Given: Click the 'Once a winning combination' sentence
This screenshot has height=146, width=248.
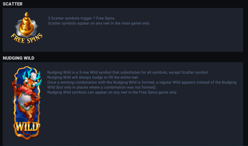Looking at the screenshot, I should click(142, 82).
